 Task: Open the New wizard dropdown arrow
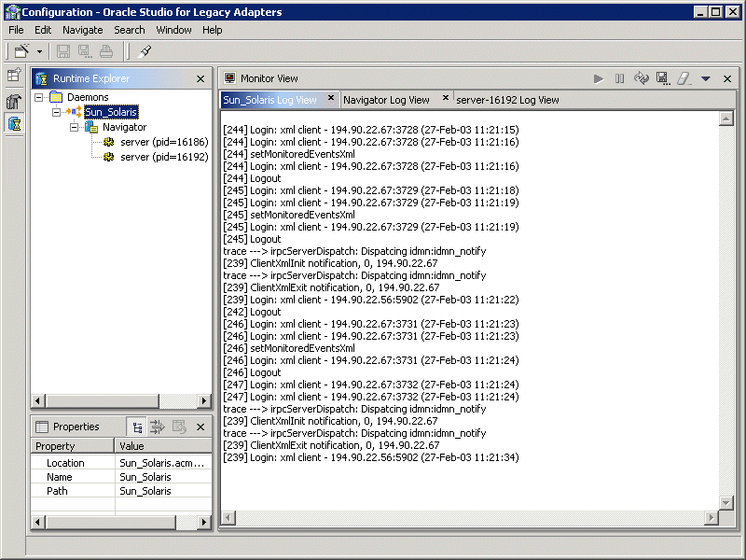pos(39,51)
